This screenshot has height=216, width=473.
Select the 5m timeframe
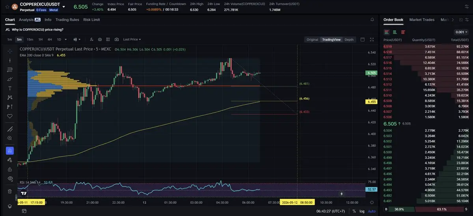[x=19, y=39]
